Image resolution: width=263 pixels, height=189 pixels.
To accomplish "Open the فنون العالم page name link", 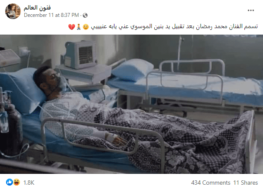I will 37,7.
